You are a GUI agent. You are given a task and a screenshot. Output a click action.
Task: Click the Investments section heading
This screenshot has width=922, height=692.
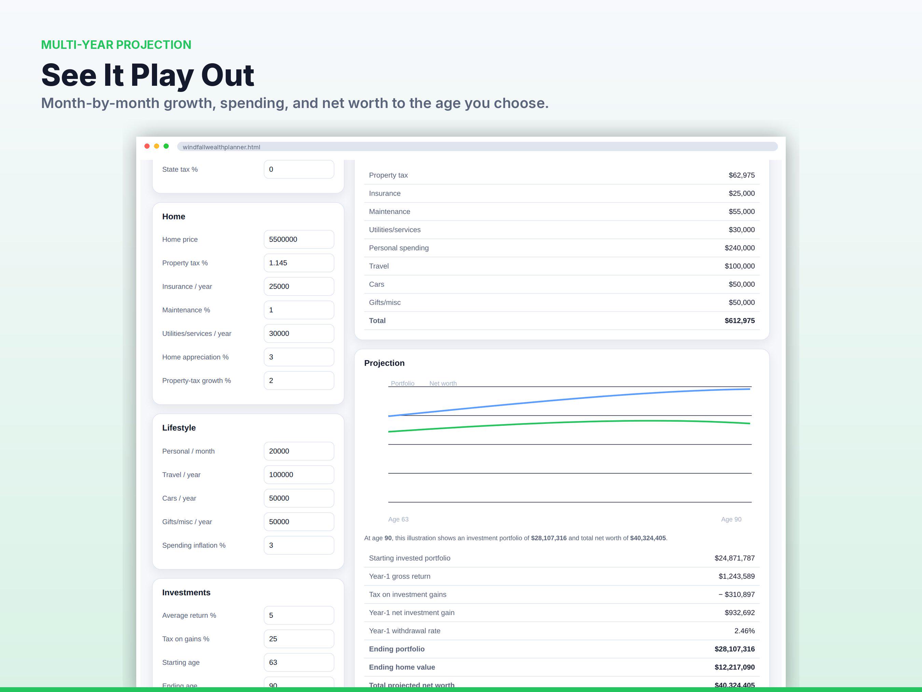[x=186, y=593]
